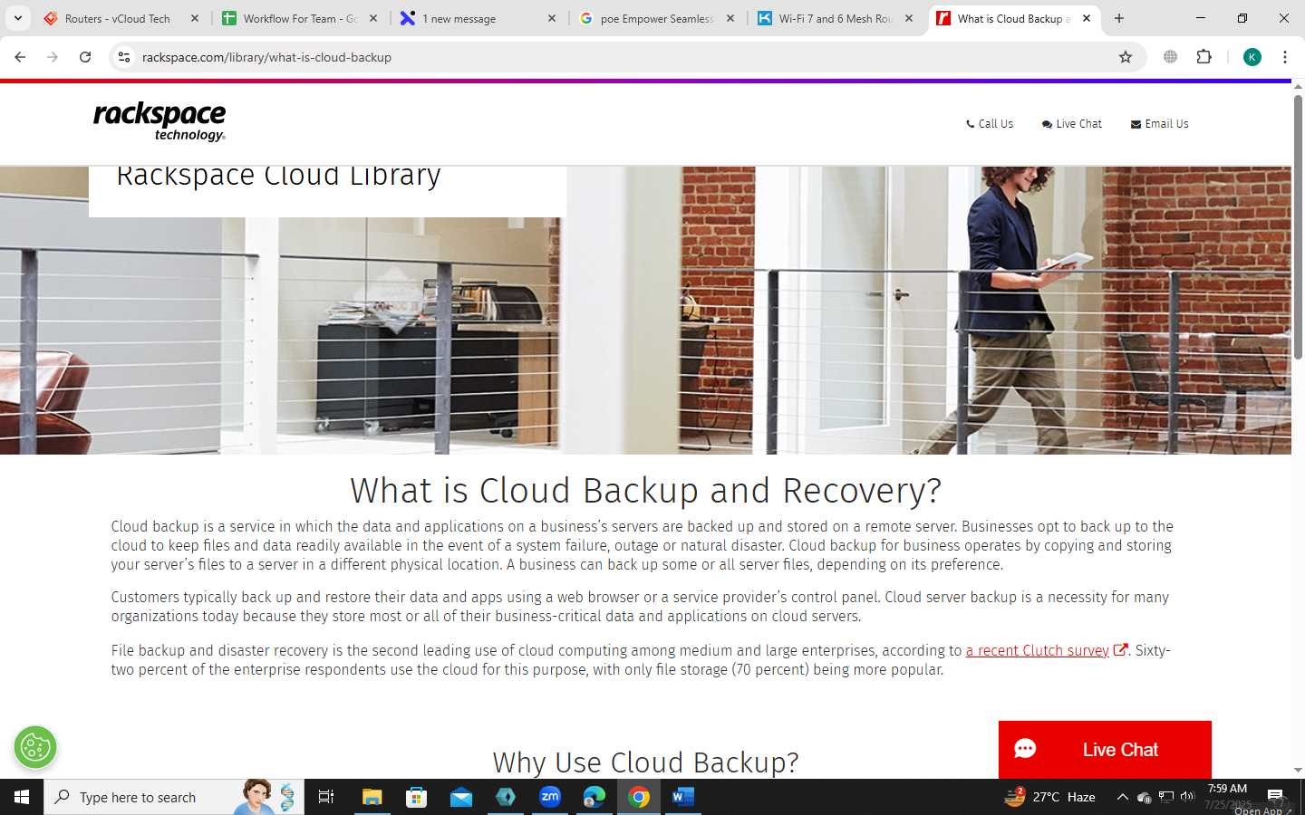Screen dimensions: 1305x815
Task: Switch to Workflow For Team tab
Action: click(x=300, y=18)
